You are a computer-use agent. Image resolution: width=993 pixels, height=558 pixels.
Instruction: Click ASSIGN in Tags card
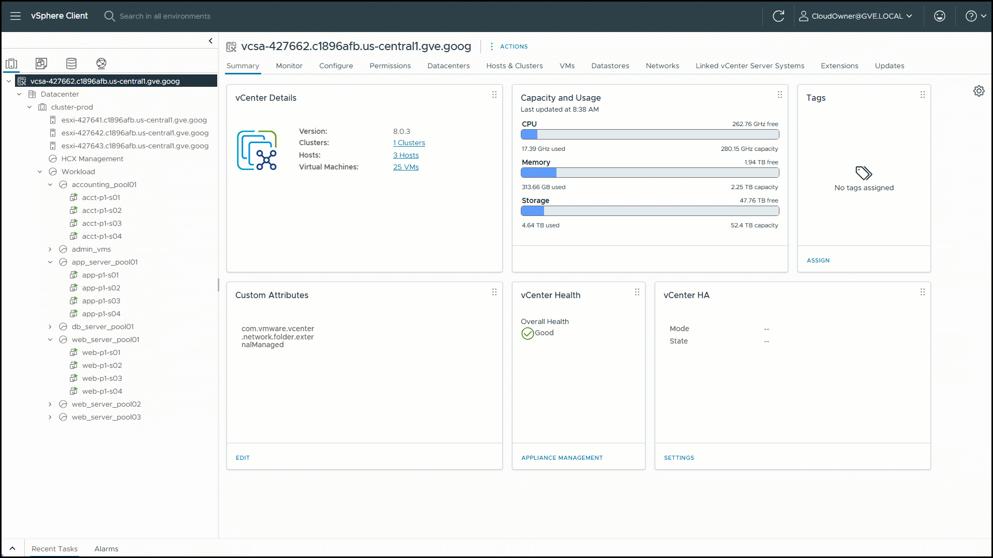click(x=818, y=260)
